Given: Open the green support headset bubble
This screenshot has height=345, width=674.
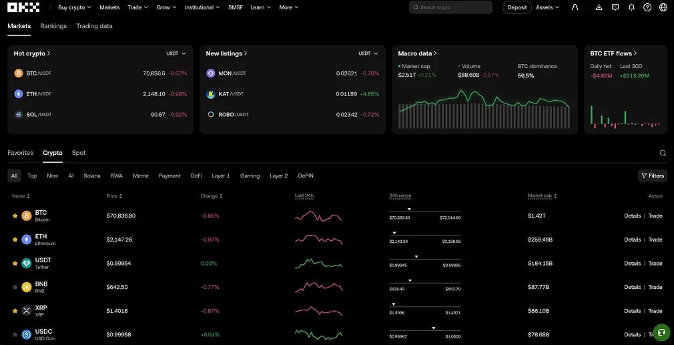Looking at the screenshot, I should pos(662,332).
